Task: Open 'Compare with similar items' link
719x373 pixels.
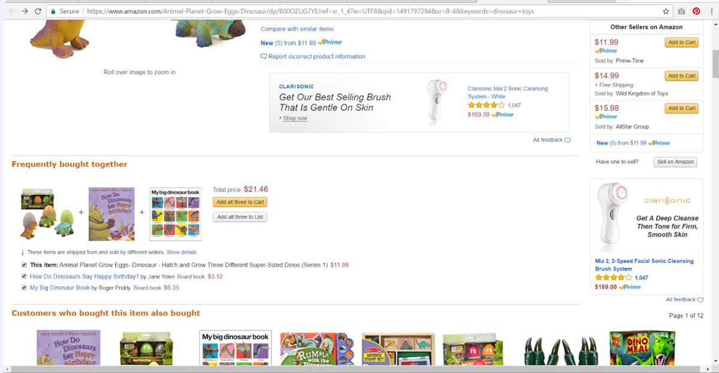Action: click(297, 29)
